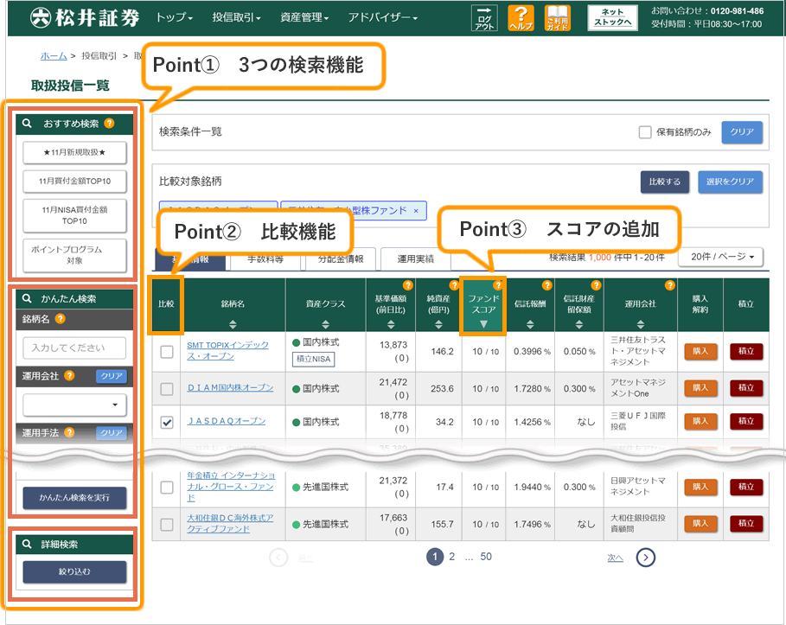Viewport: 786px width, 625px height.
Task: Click ★11月新規取扱★ search button
Action: [74, 152]
